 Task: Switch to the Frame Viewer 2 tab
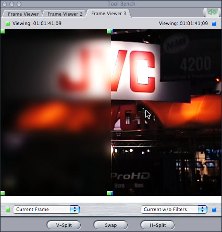point(65,14)
